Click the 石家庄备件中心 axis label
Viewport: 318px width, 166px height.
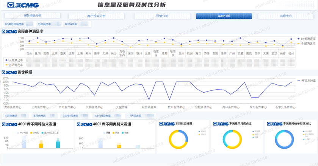coord(285,107)
